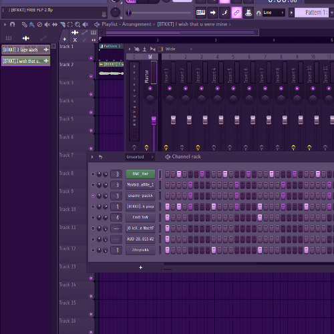Click the channel rack undo arrow icon
334x334 pixels.
(100, 157)
